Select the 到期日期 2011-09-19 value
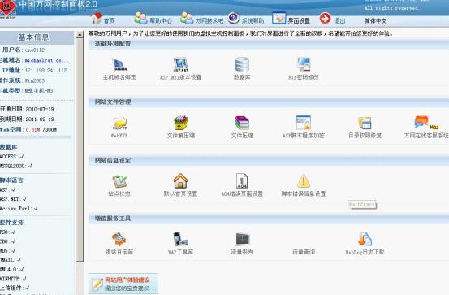Screen dimensions: 449x295 (40, 119)
